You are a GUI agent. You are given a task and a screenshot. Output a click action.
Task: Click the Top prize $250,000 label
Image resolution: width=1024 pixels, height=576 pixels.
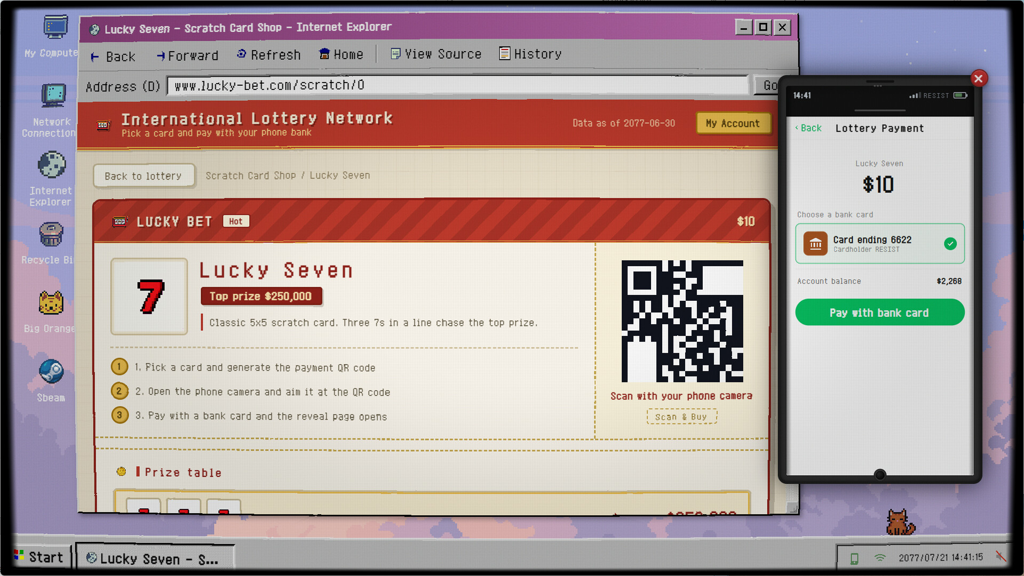261,297
